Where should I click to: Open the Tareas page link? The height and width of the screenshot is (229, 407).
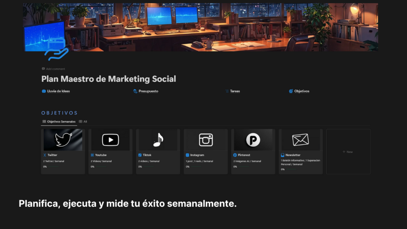235,91
